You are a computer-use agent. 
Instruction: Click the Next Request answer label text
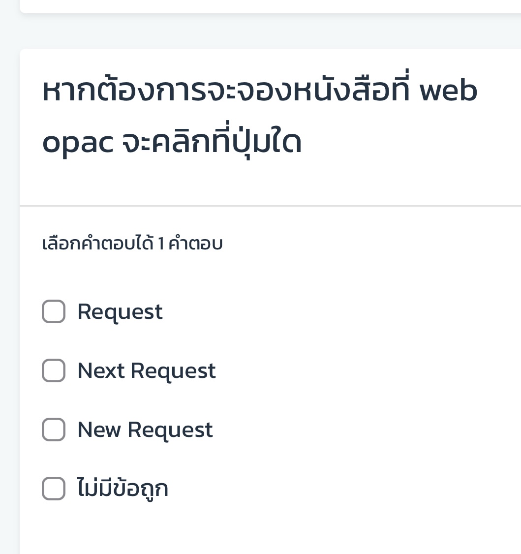[x=146, y=370]
